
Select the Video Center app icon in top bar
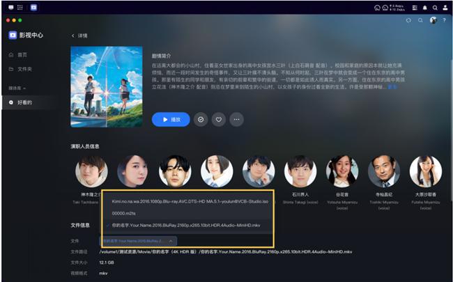point(33,7)
